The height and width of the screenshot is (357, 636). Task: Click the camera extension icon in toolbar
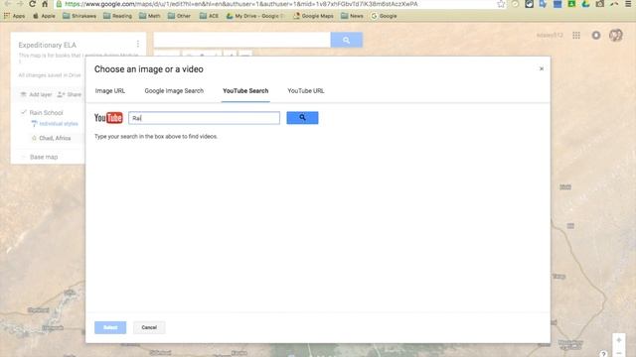coord(600,4)
